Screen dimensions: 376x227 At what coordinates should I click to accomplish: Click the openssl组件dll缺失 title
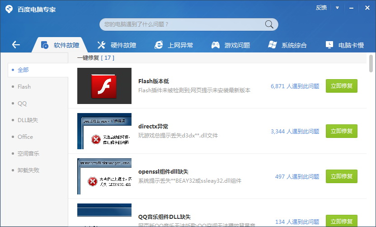[163, 171]
